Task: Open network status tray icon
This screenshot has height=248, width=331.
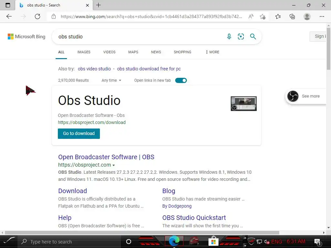Action: click(259, 242)
